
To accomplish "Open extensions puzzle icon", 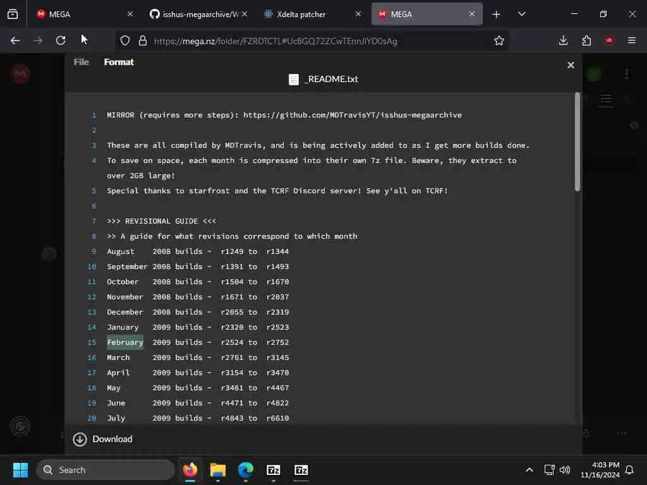I will tap(586, 40).
